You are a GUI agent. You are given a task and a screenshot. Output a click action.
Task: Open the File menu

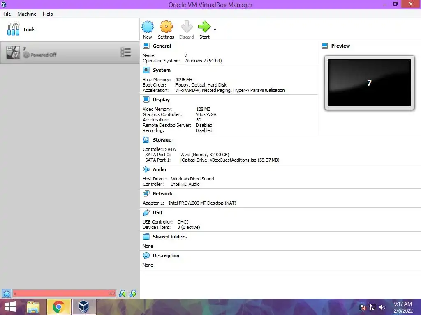pyautogui.click(x=7, y=14)
